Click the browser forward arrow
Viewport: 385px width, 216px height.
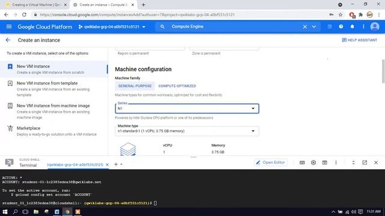pos(15,14)
